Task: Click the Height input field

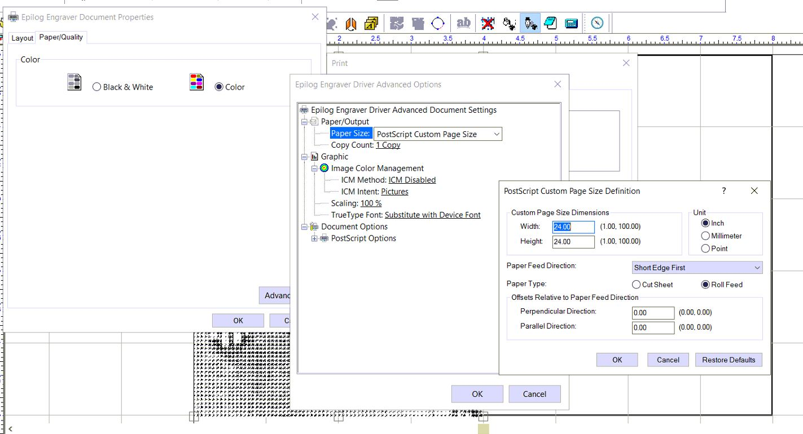Action: (x=573, y=241)
